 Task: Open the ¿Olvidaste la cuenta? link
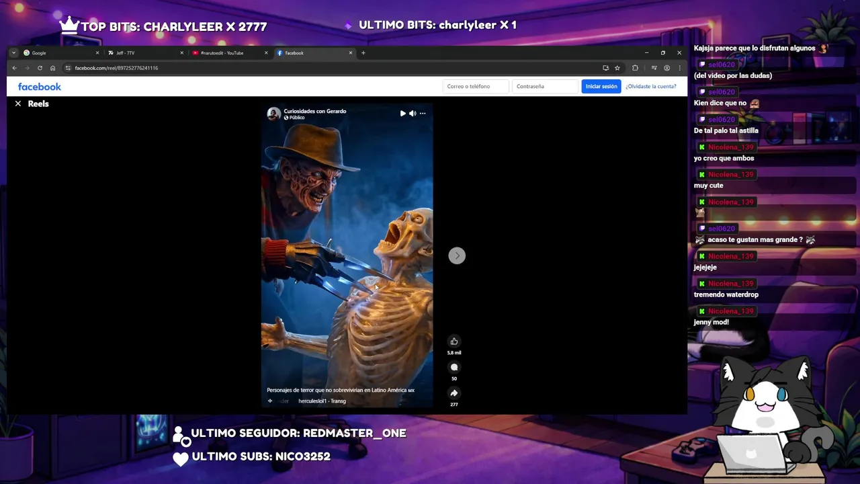[x=651, y=86]
